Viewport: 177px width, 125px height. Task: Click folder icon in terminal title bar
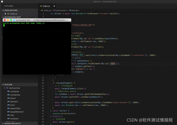14,20
